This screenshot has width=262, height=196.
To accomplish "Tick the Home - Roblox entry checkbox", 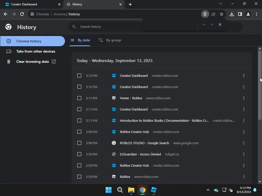I will point(79,98).
